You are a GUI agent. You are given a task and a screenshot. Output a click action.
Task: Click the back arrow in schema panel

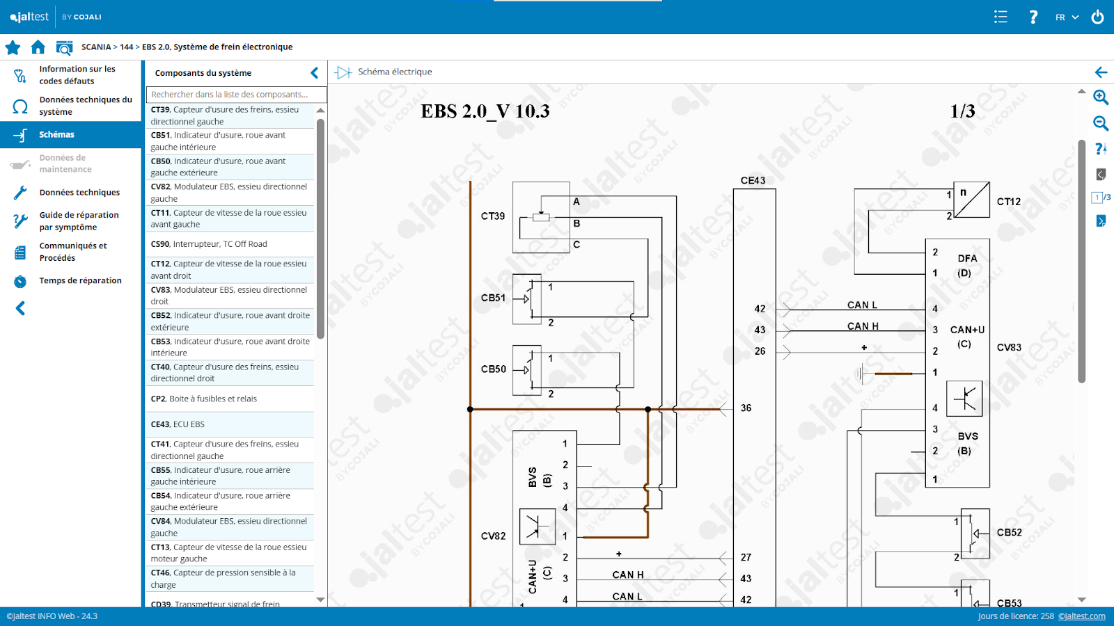pos(1101,72)
